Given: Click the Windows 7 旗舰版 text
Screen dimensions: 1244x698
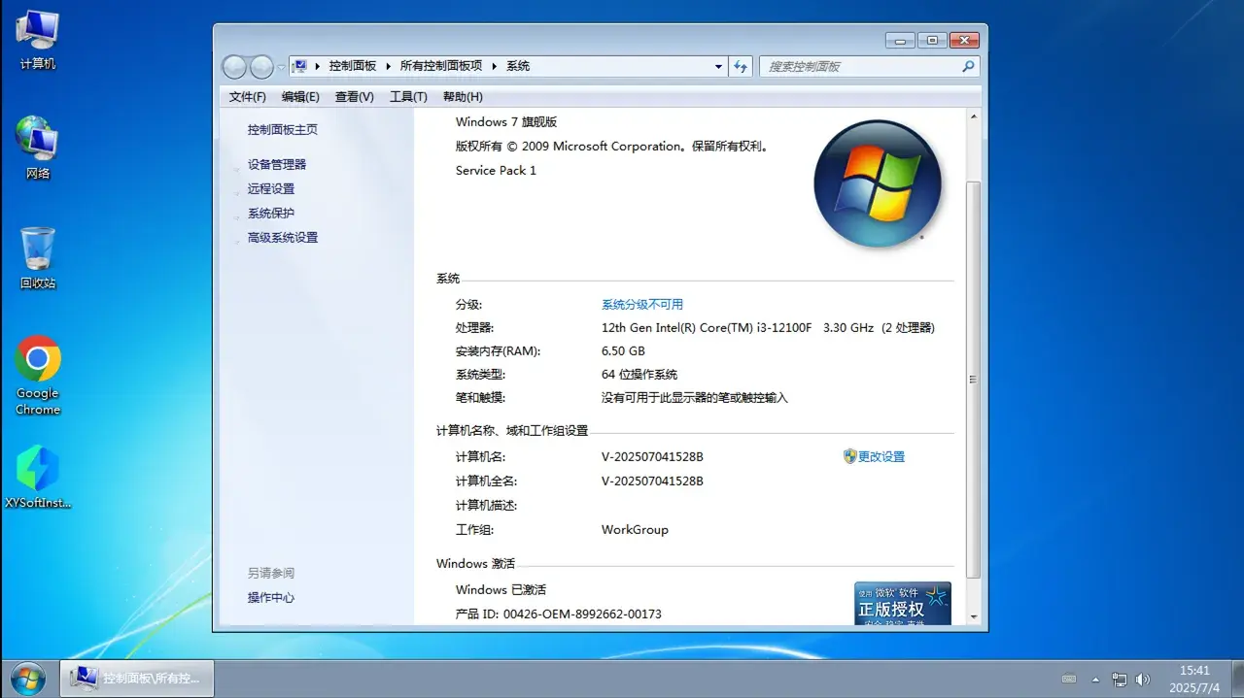Looking at the screenshot, I should pos(505,121).
